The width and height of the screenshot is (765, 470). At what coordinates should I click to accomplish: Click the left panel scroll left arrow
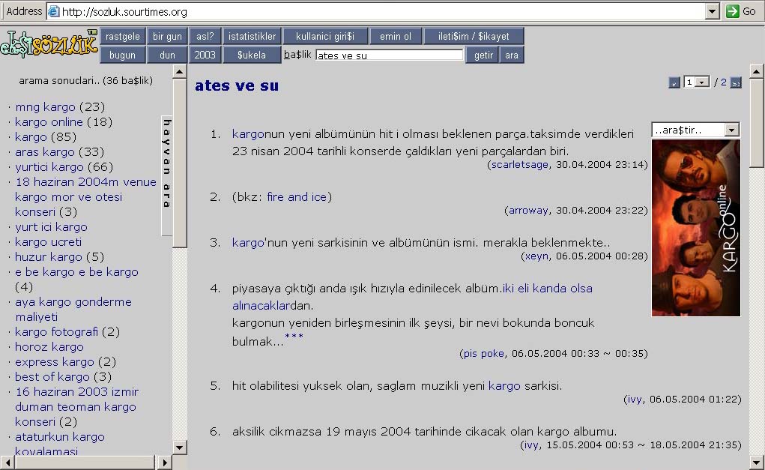(x=7, y=463)
